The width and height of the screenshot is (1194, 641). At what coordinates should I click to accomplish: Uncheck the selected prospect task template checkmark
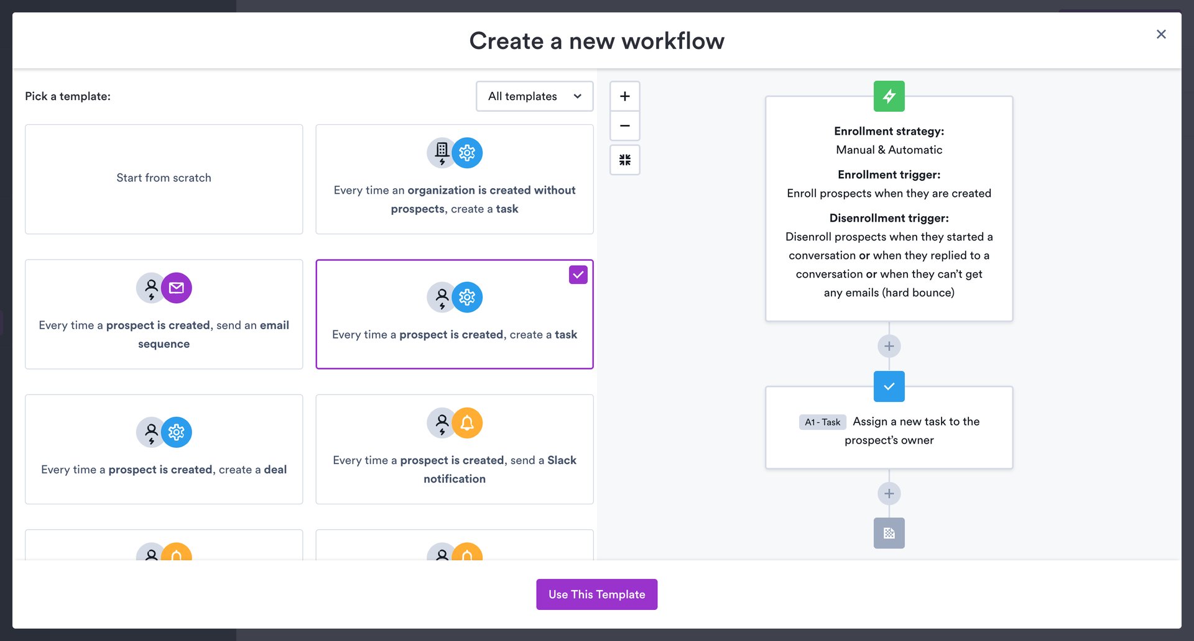(578, 274)
